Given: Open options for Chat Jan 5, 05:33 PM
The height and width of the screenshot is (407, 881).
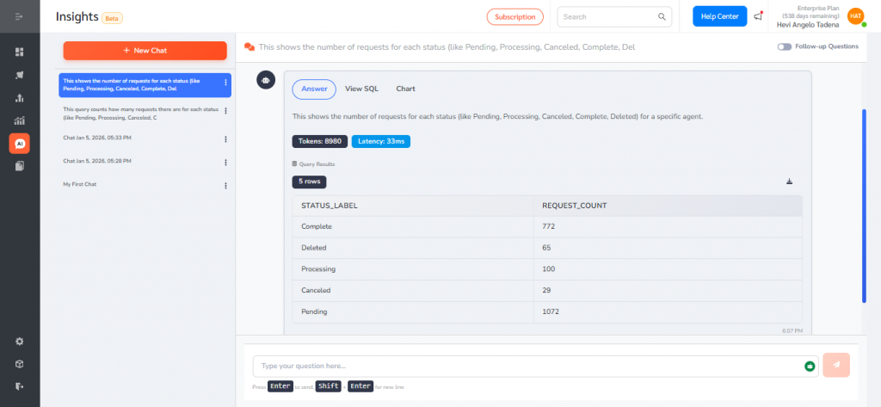Looking at the screenshot, I should pyautogui.click(x=225, y=139).
